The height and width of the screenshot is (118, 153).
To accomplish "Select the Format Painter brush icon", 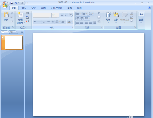I will [12, 21].
